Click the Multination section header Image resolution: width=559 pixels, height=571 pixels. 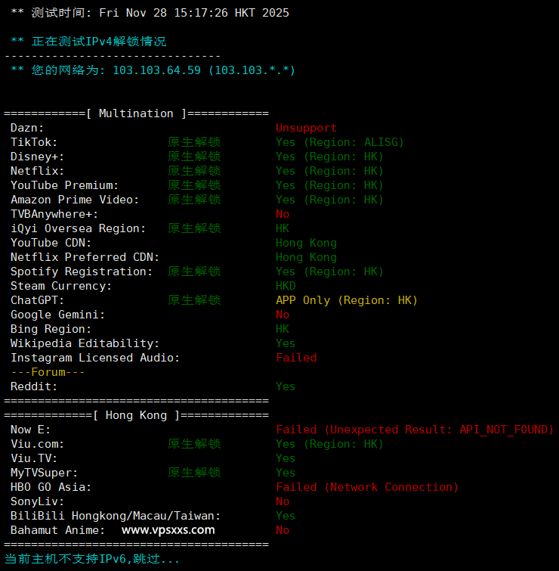pyautogui.click(x=136, y=113)
